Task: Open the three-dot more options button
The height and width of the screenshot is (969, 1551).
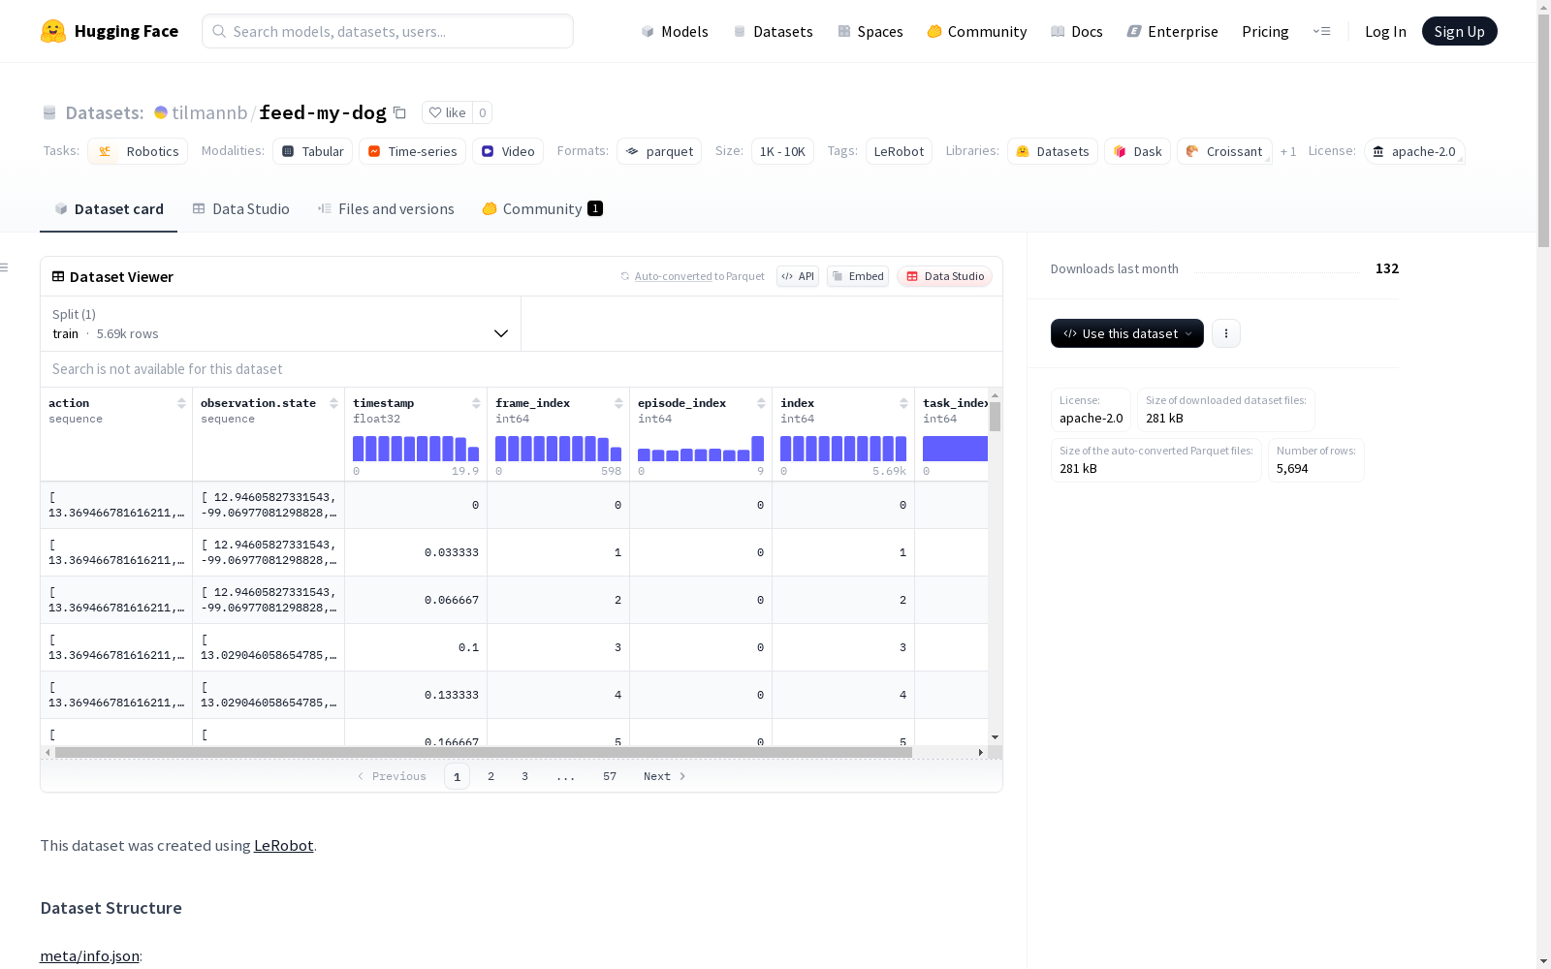Action: 1226,333
